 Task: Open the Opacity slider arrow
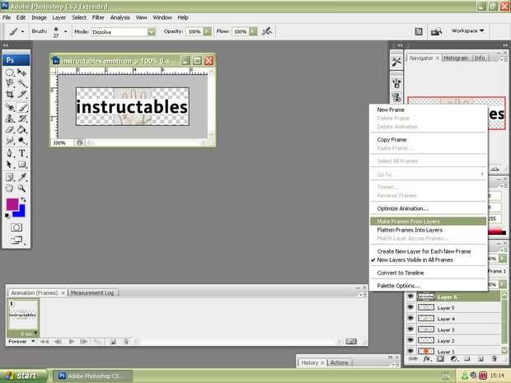point(207,31)
